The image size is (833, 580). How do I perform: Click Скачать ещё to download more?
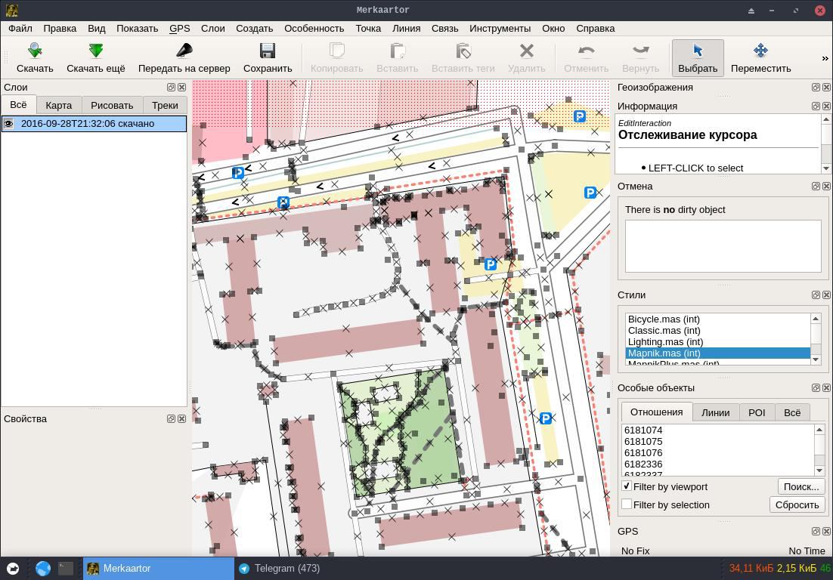96,57
